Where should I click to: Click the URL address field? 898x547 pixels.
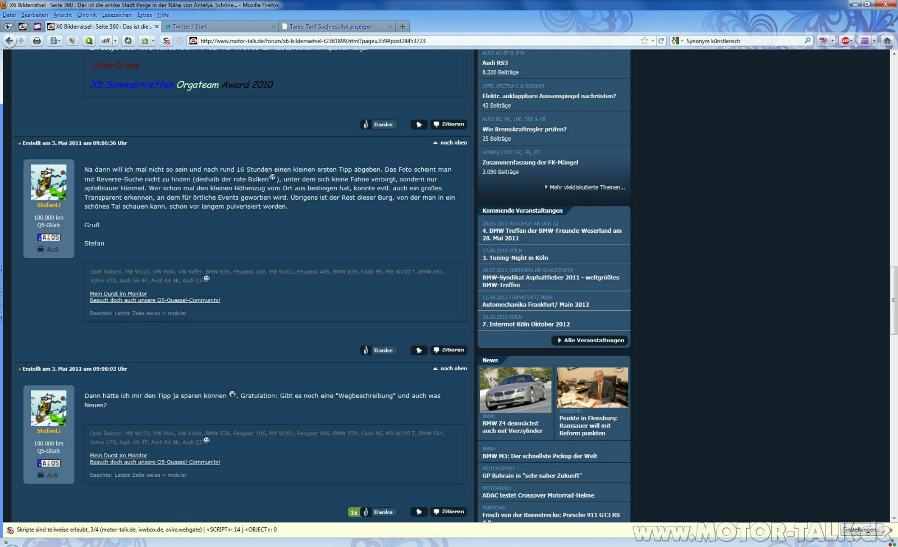(418, 41)
